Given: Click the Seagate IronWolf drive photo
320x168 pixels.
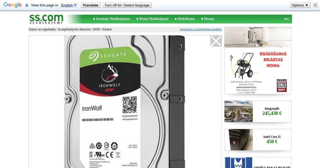Looking at the screenshot, I should tap(125, 102).
